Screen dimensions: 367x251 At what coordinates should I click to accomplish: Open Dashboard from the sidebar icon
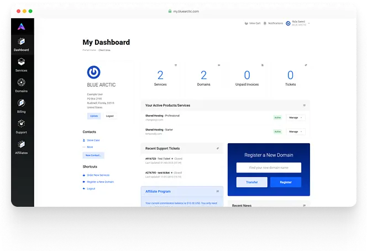point(22,44)
